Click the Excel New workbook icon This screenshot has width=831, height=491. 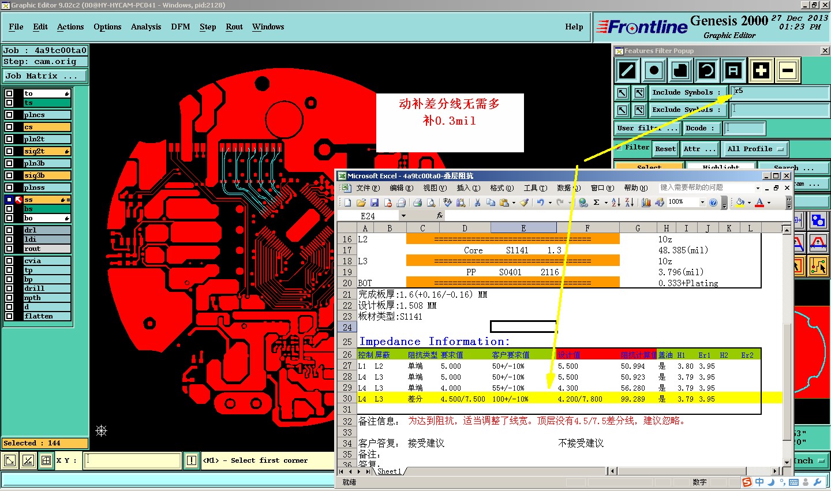click(348, 203)
